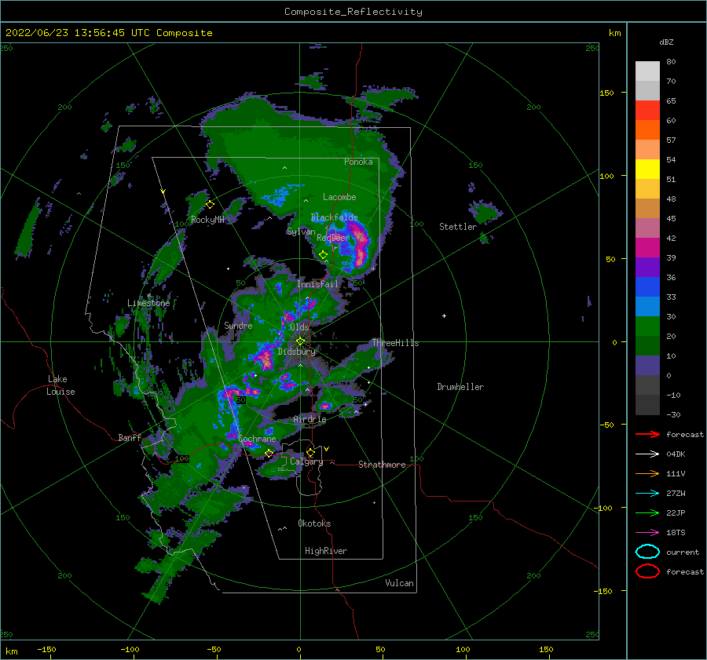Click the Strathmore label
The image size is (707, 660).
(383, 465)
